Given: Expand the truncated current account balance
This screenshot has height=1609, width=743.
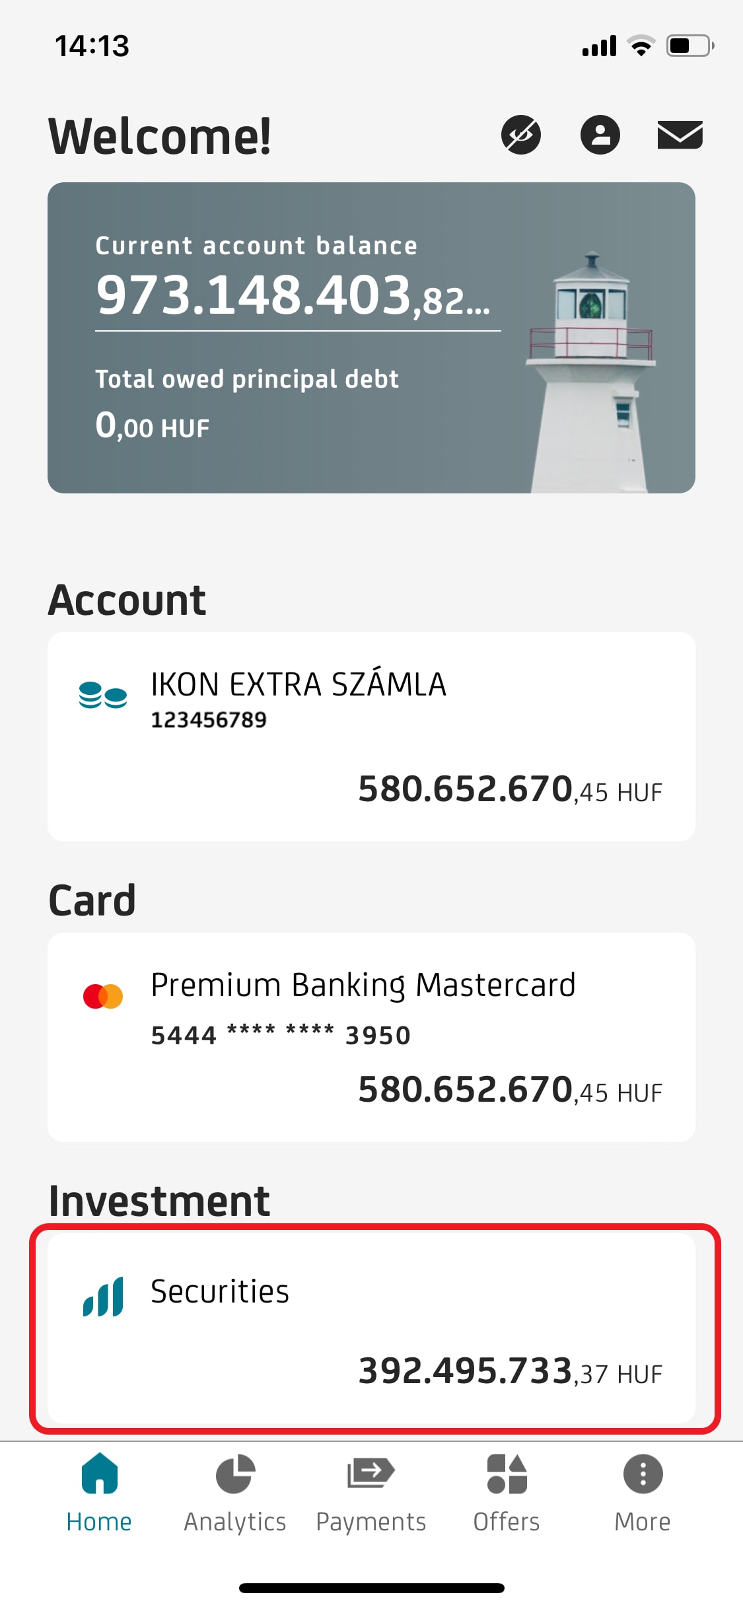Looking at the screenshot, I should [294, 295].
